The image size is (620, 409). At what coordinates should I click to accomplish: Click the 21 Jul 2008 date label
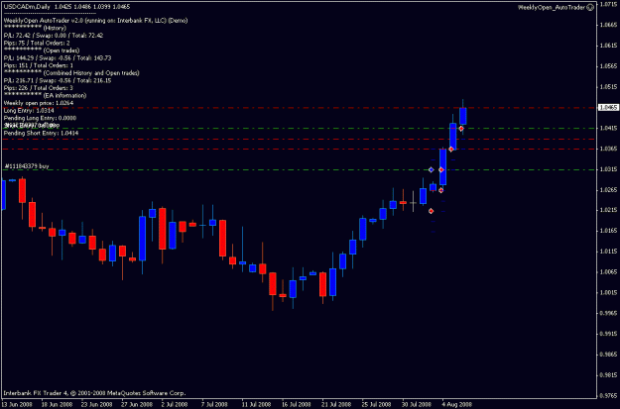pyautogui.click(x=336, y=405)
